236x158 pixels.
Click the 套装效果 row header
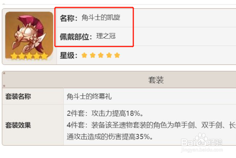tap(18, 125)
